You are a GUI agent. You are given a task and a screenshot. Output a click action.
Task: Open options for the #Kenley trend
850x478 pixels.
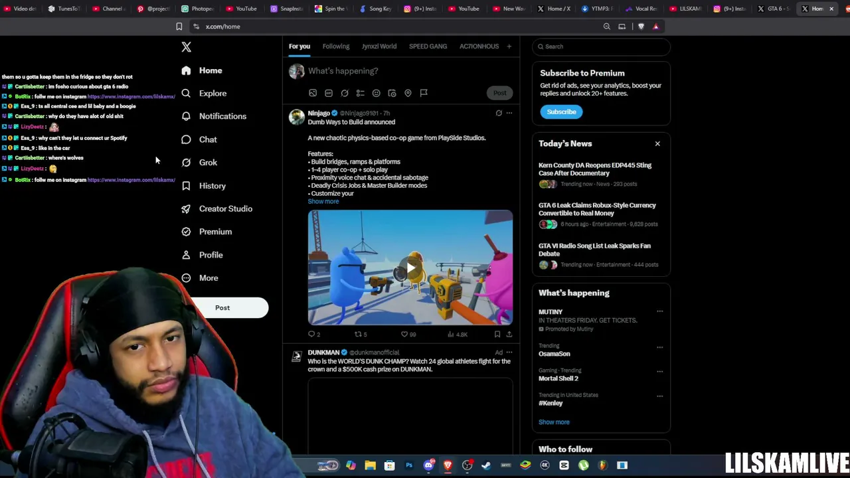click(659, 396)
